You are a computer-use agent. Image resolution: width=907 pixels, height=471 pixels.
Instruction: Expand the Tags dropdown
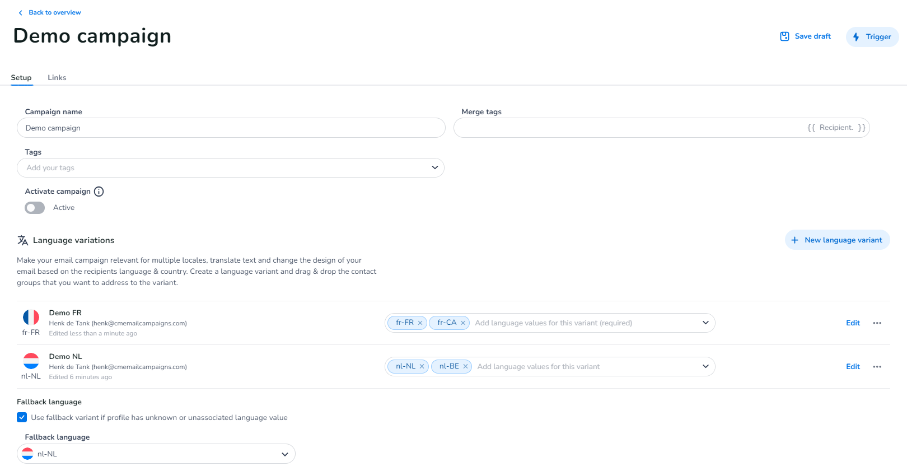click(434, 167)
